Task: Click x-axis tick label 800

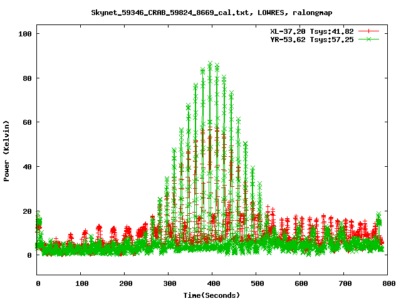Action: [x=389, y=283]
